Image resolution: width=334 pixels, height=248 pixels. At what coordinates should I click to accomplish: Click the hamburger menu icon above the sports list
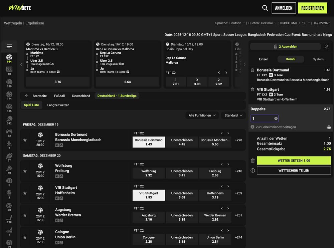coord(9,46)
